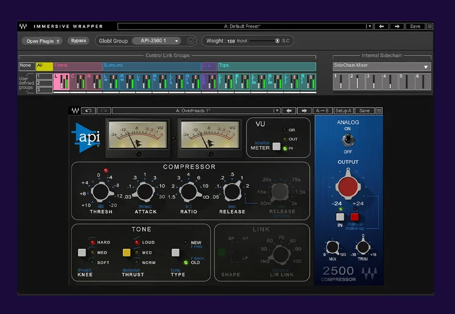Click the MIX knob
Viewport: 455px width, 314px height.
coord(333,248)
